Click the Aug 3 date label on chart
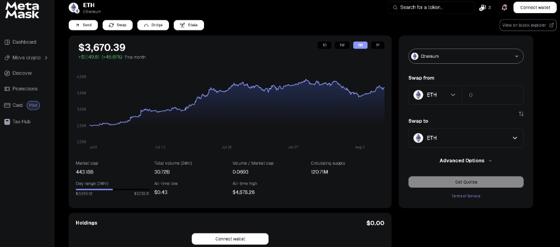Viewport: 560px width, 247px height. [x=361, y=147]
